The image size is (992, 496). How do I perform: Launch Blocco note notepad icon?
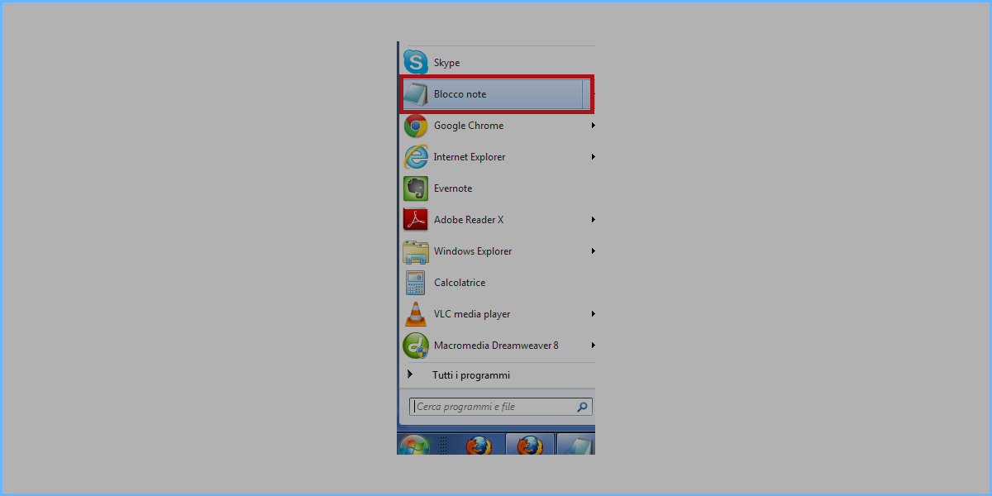coord(416,94)
